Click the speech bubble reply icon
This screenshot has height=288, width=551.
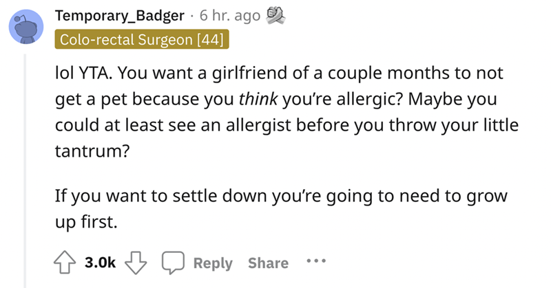pos(172,263)
